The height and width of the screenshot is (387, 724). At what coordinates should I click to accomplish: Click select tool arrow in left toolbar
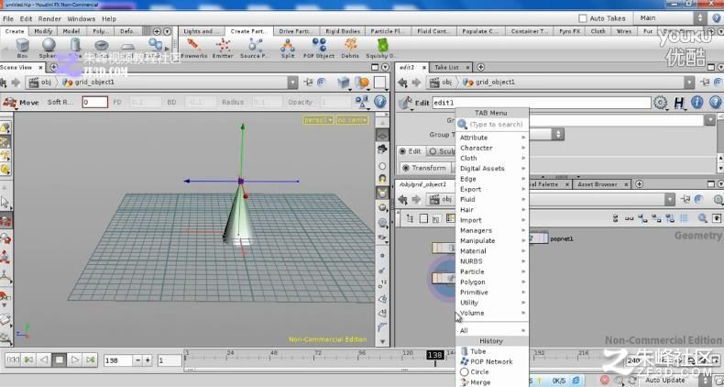pyautogui.click(x=5, y=203)
